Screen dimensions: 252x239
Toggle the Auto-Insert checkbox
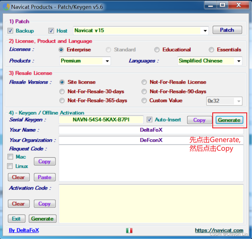tap(150, 119)
